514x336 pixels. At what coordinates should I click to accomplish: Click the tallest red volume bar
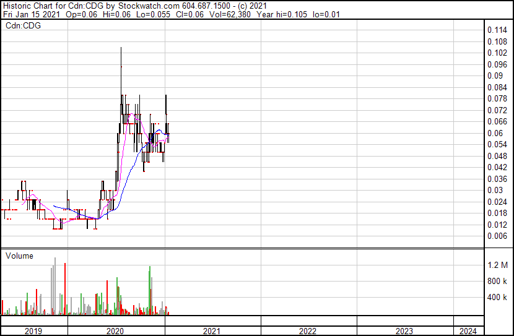64,288
